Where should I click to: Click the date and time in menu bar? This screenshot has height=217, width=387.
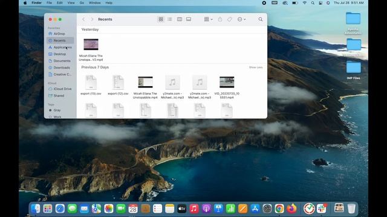click(x=348, y=3)
